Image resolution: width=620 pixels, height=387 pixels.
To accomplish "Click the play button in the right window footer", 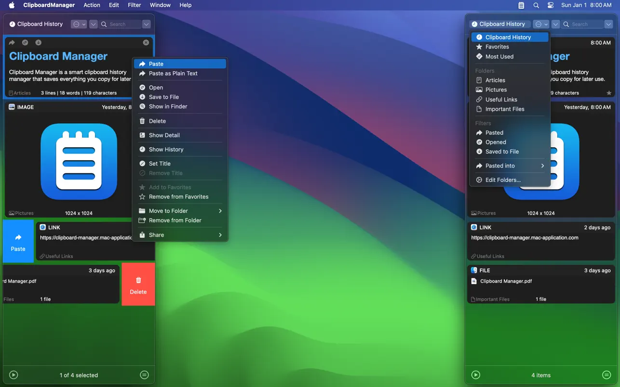I will 476,375.
